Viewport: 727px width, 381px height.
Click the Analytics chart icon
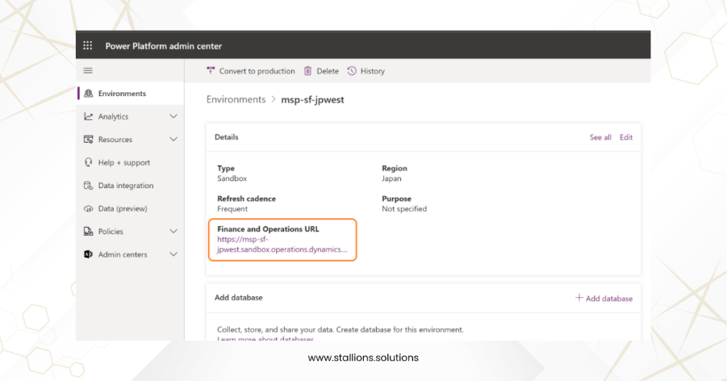point(89,117)
